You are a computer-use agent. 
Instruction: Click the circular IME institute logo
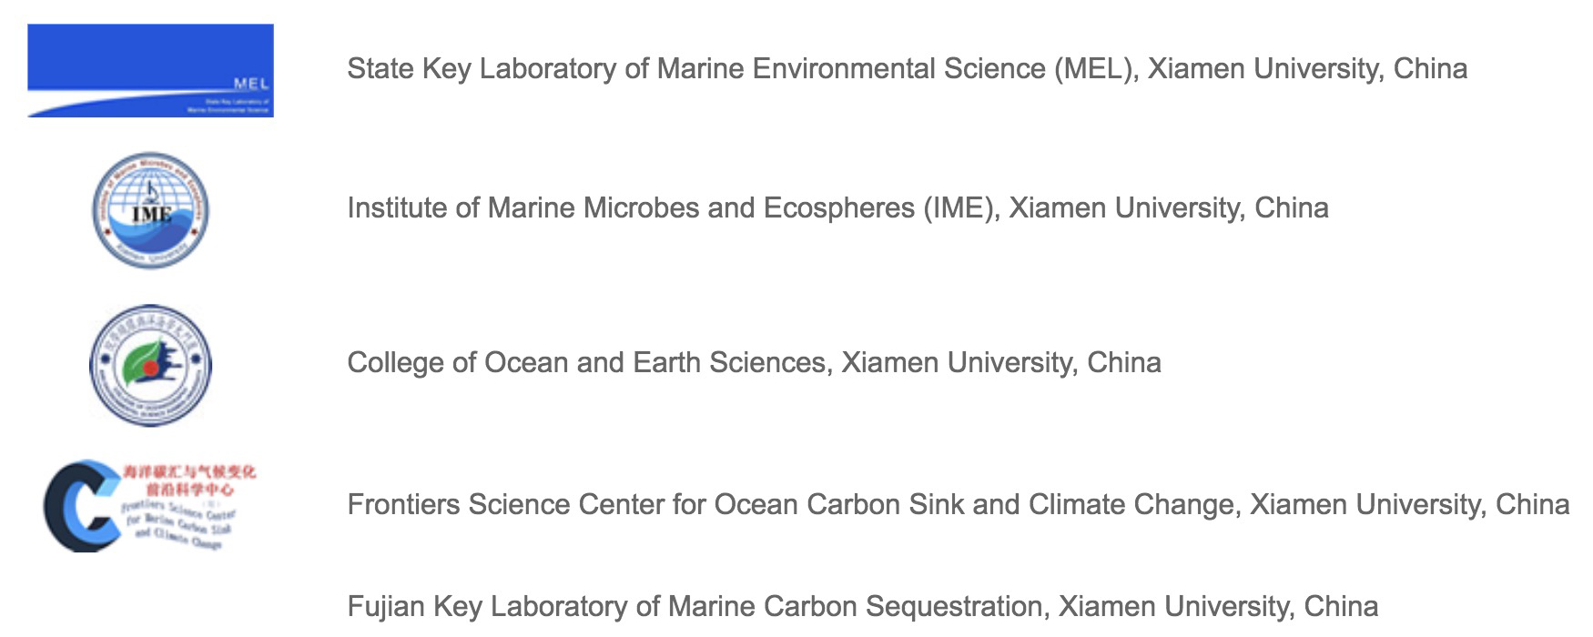(150, 210)
